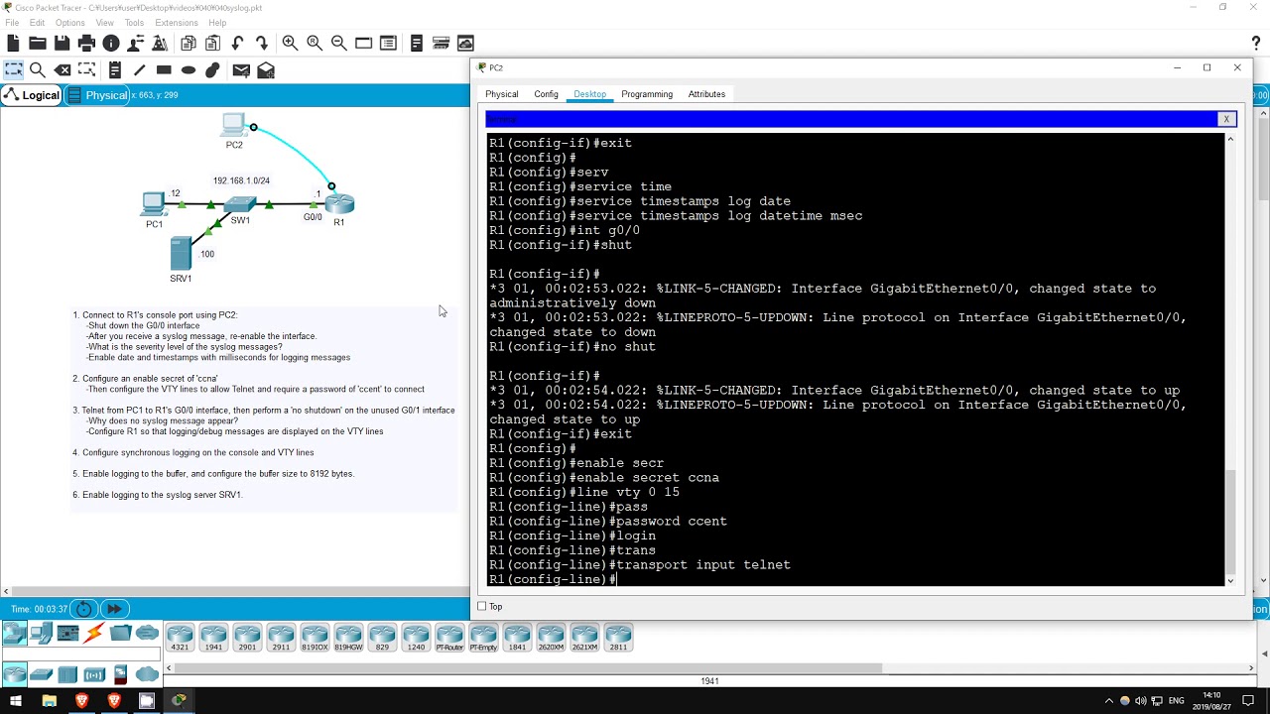Close the Terminal panel with X
The width and height of the screenshot is (1270, 714).
tap(1226, 119)
